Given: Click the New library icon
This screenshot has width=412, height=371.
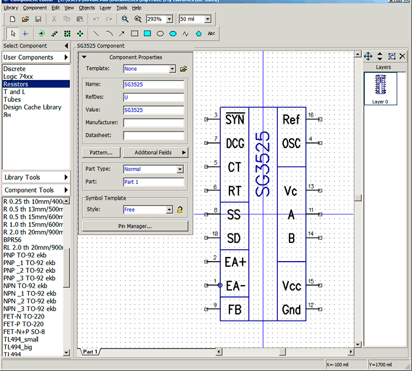Looking at the screenshot, I should [x=12, y=19].
